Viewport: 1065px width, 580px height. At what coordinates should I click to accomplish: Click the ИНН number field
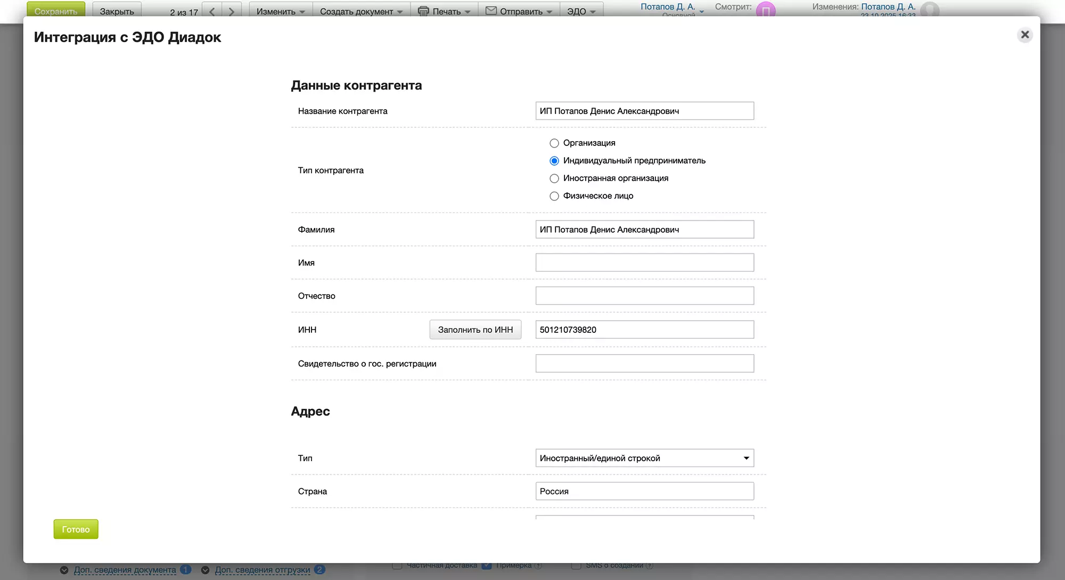tap(644, 330)
